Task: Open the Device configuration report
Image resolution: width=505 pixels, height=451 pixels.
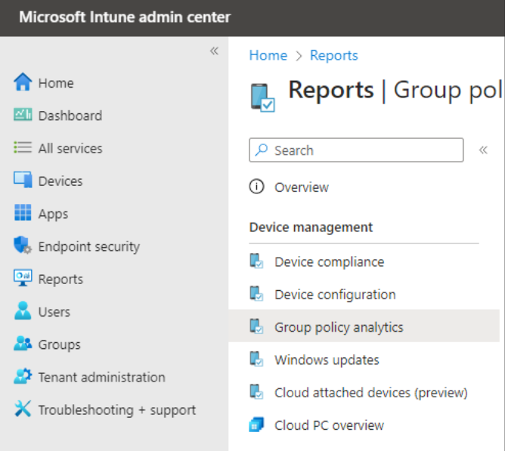Action: [x=335, y=295]
